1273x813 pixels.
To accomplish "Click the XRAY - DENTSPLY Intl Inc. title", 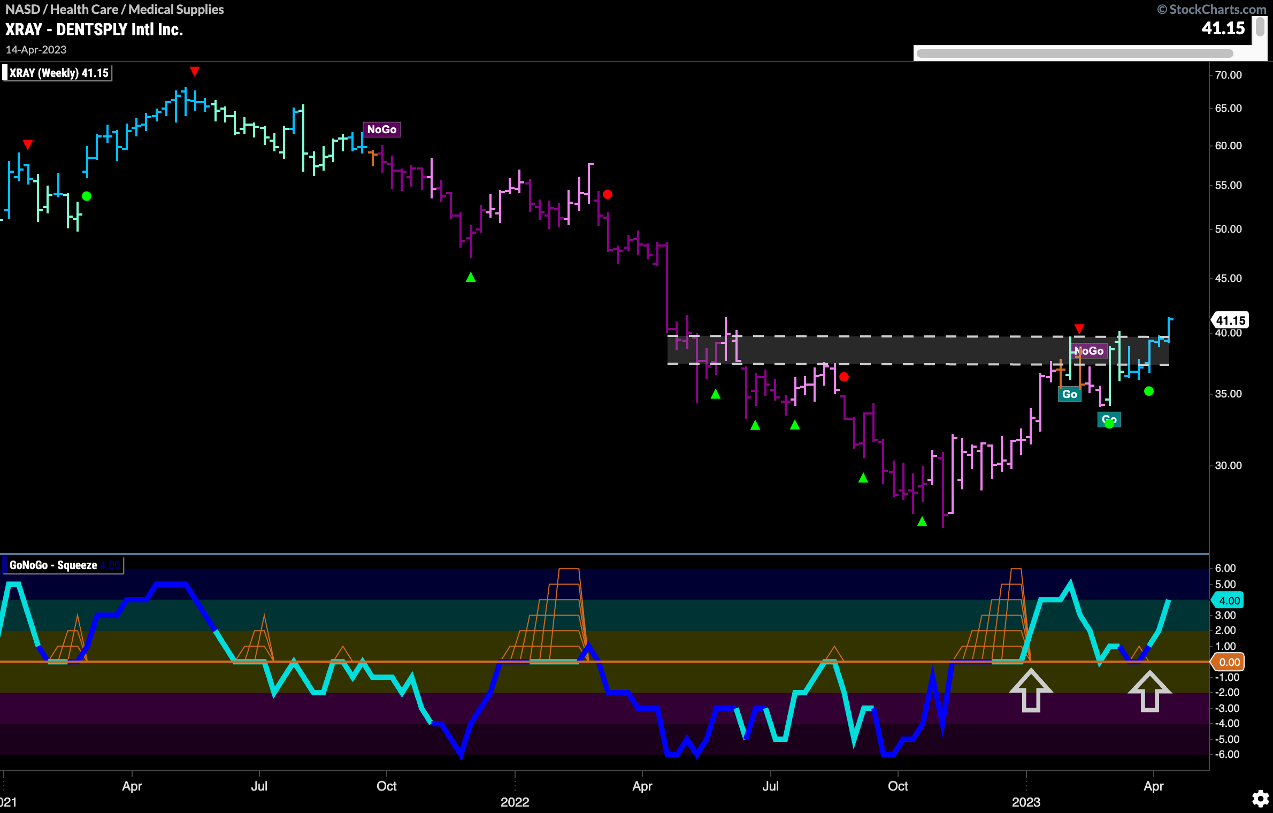I will coord(94,29).
